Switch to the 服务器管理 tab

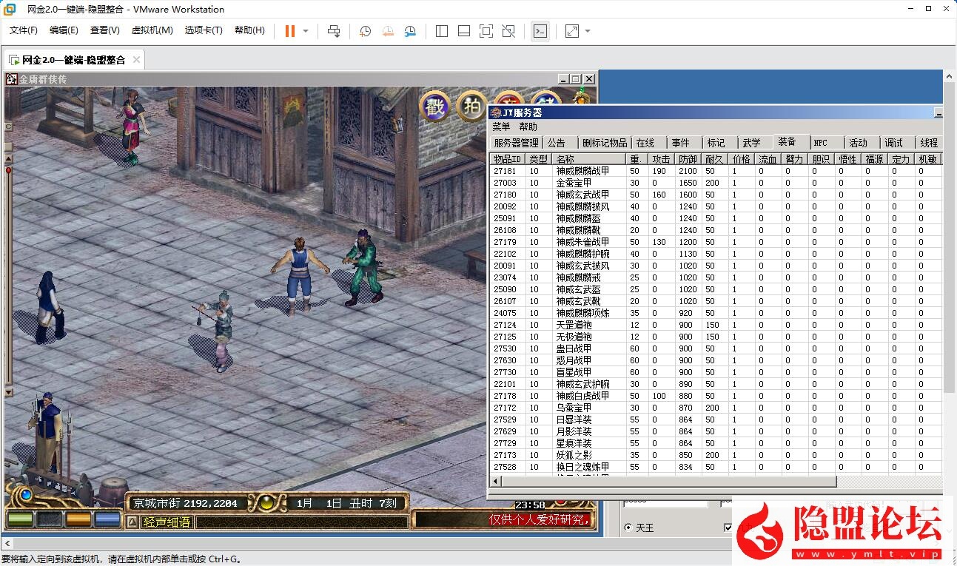coord(516,143)
